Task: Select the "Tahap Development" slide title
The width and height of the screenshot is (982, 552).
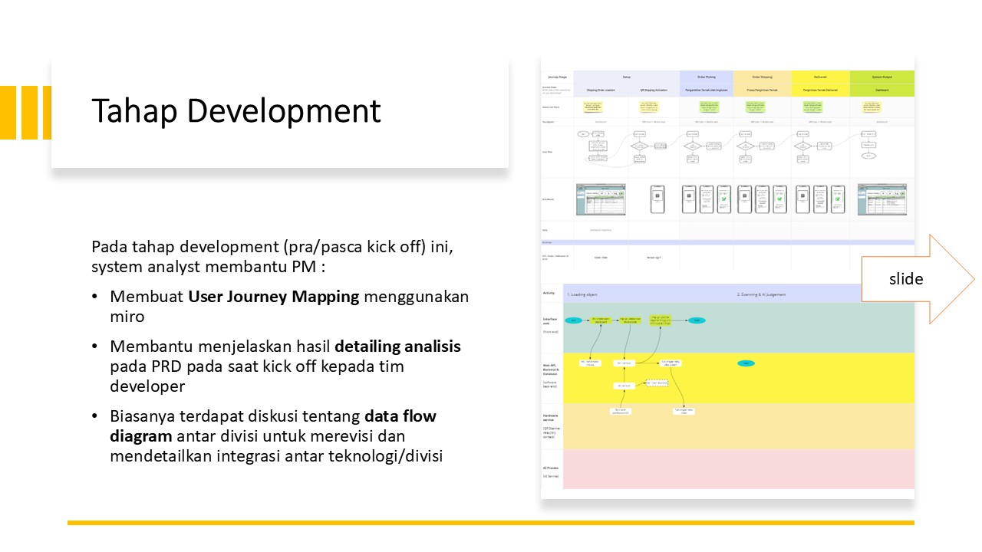Action: [x=236, y=110]
